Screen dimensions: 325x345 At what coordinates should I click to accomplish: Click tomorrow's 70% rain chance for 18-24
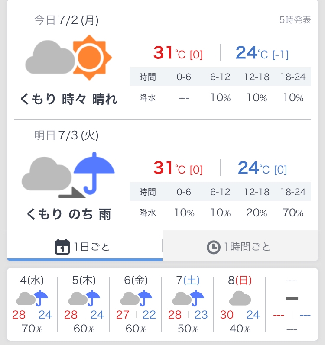pos(293,213)
